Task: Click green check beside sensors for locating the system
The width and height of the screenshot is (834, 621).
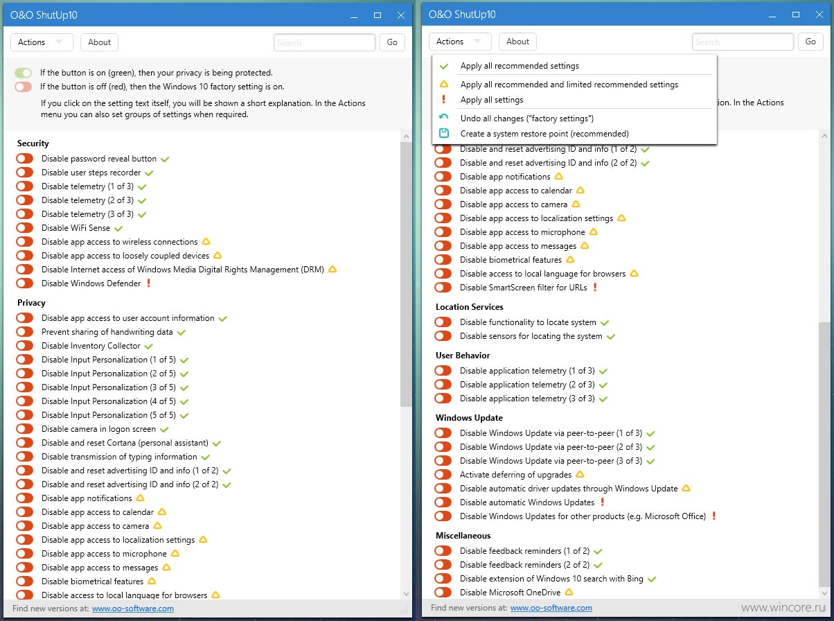Action: tap(610, 336)
